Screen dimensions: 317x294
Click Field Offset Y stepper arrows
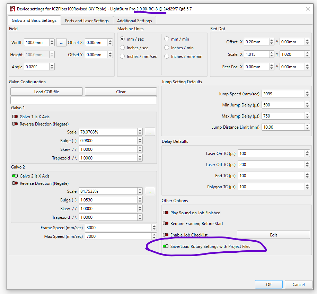110,55
